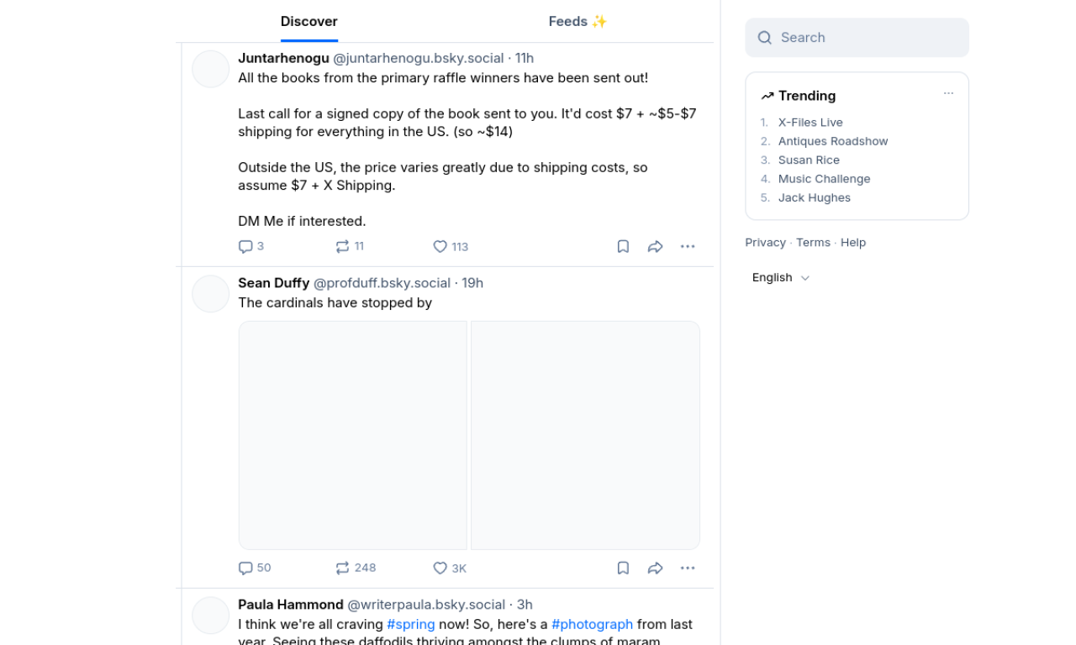Repost Sean Duffy's cardinals post
The width and height of the screenshot is (1076, 645).
point(342,568)
